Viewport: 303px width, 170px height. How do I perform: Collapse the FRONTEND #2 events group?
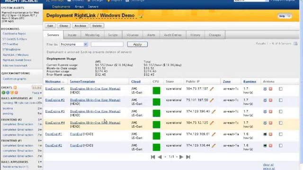[x=40, y=119]
